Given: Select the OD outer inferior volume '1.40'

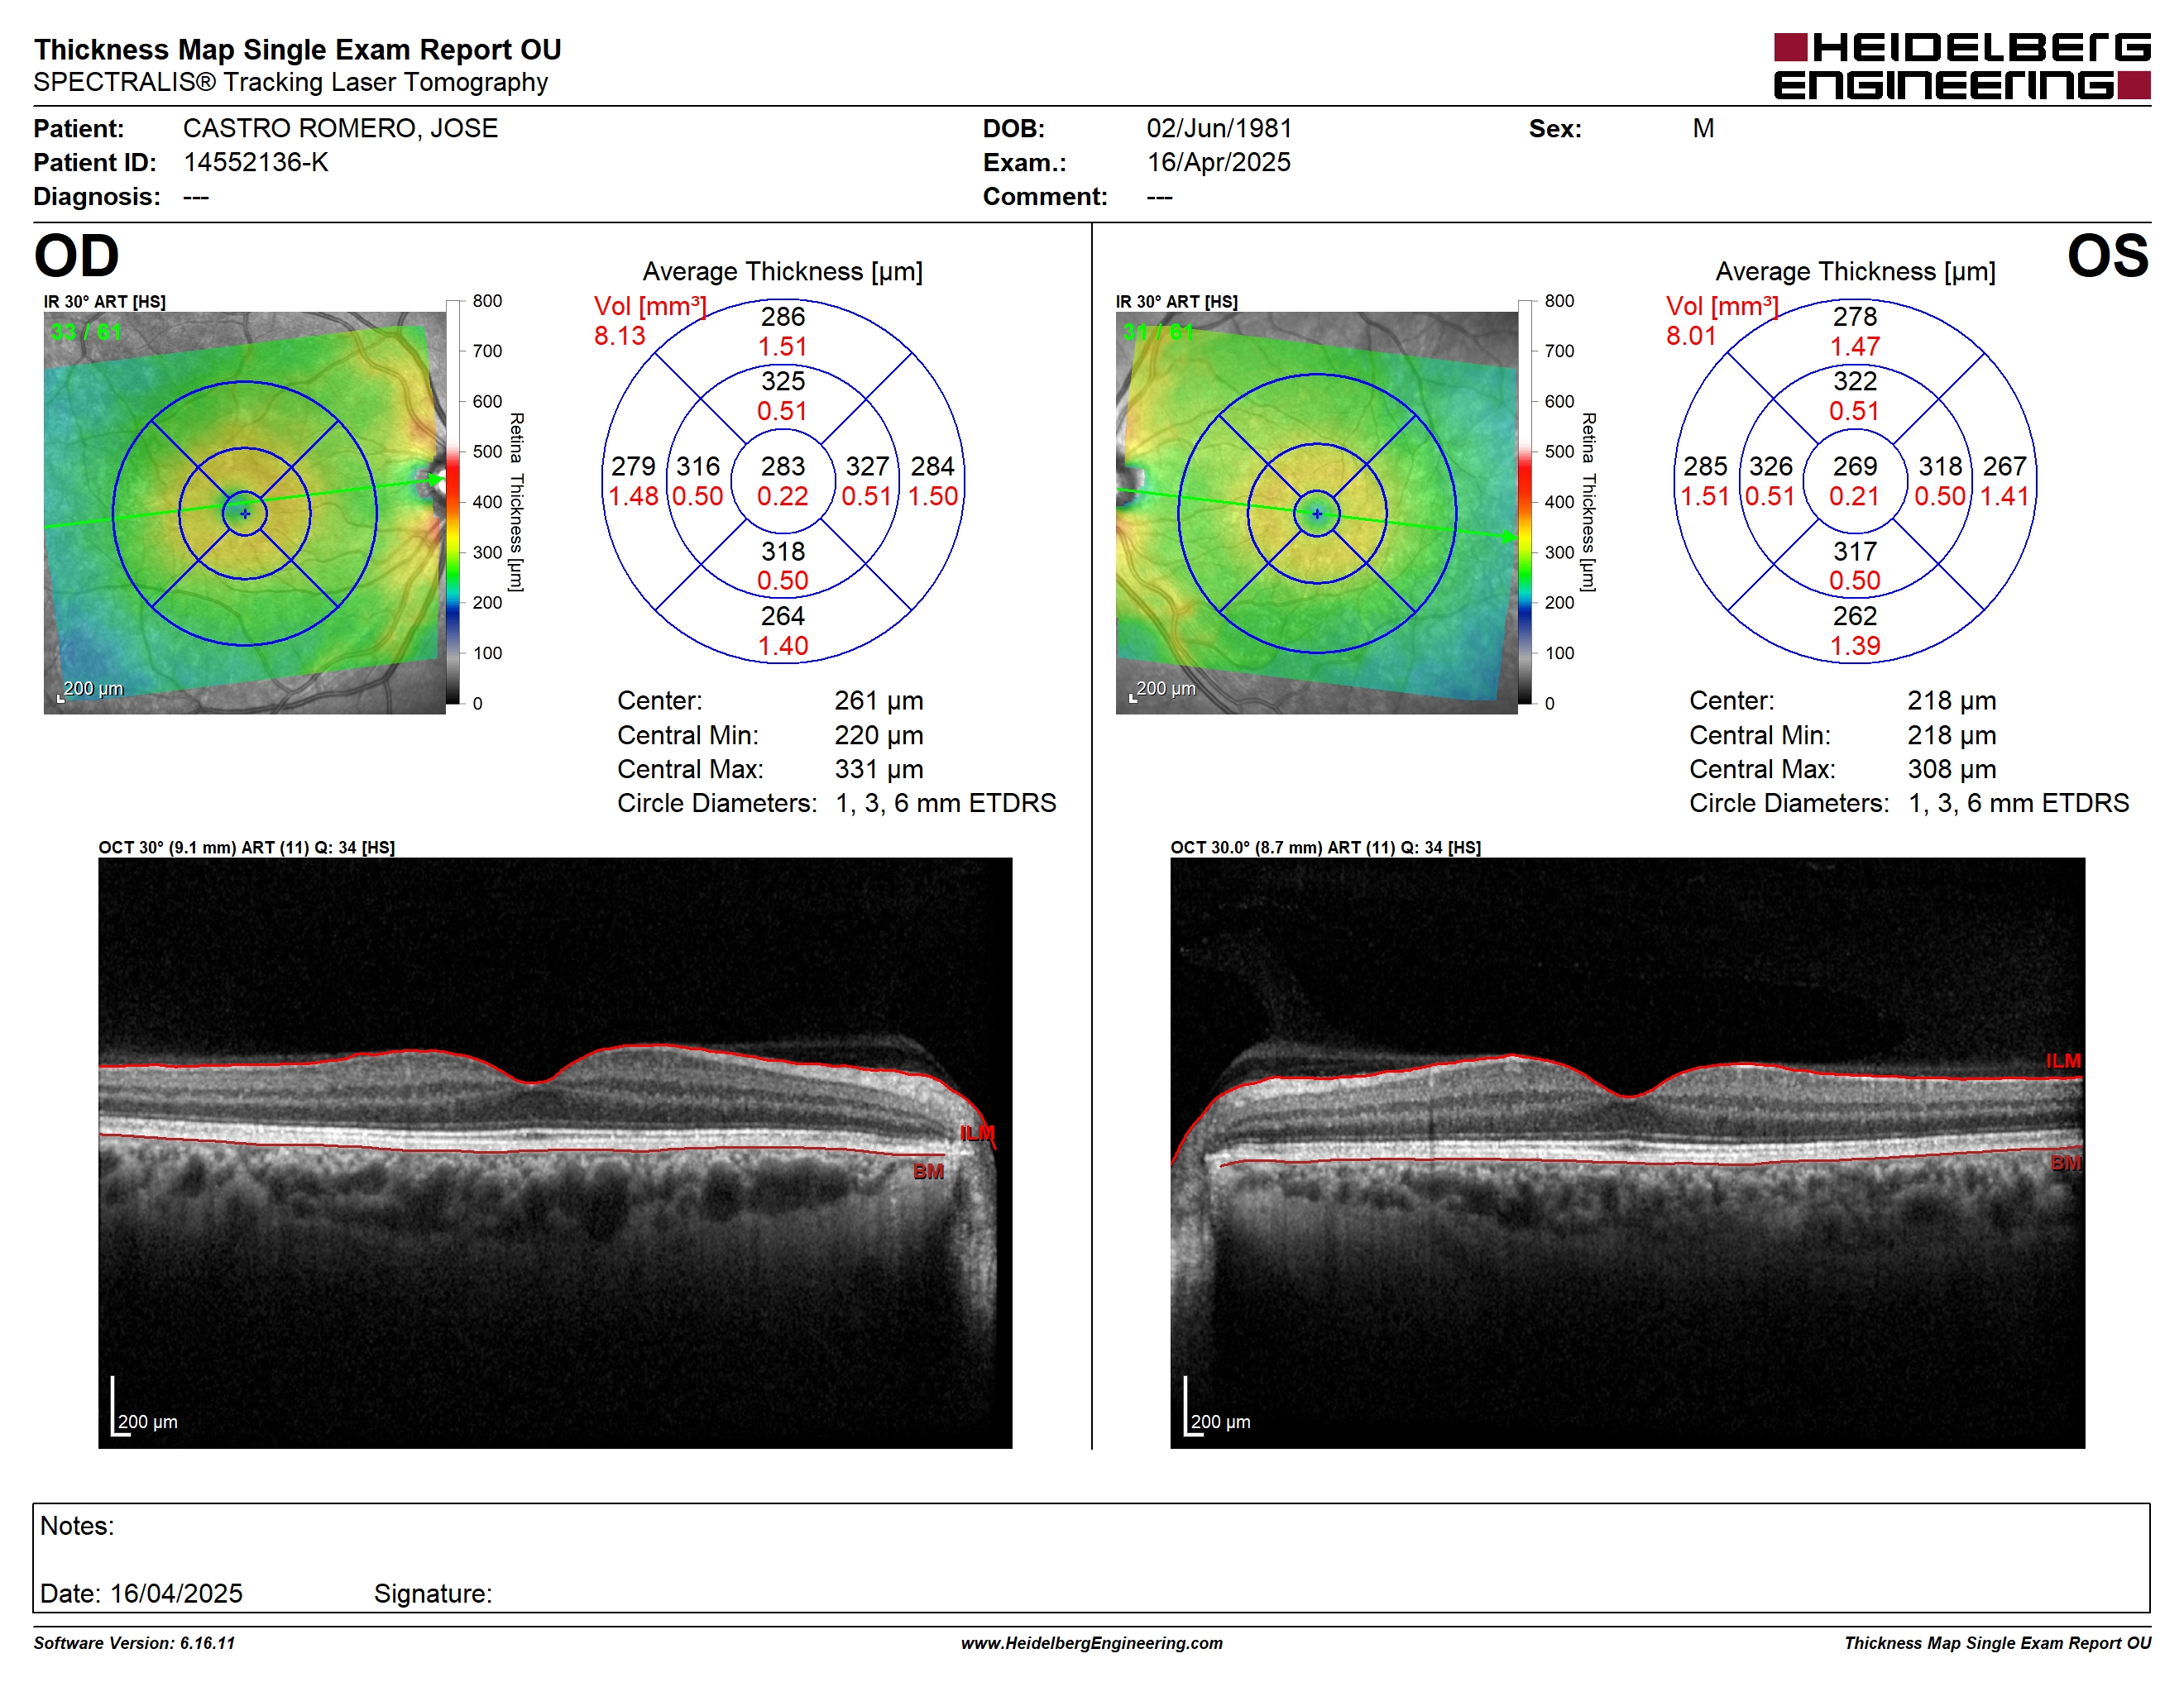Looking at the screenshot, I should [x=783, y=646].
